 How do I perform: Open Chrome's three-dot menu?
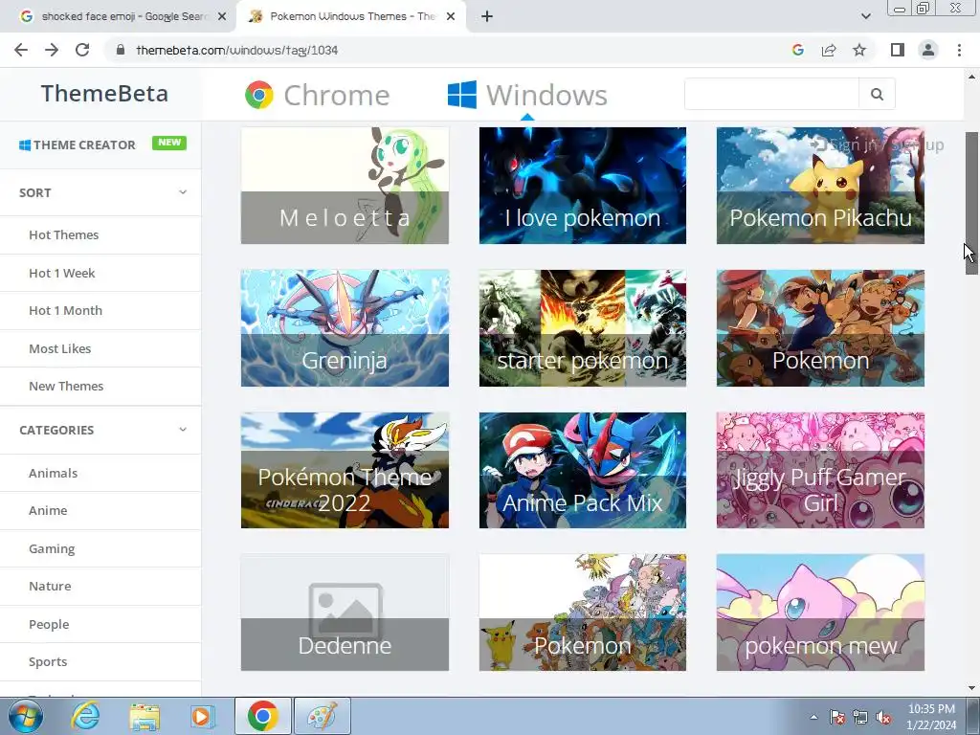coord(959,50)
